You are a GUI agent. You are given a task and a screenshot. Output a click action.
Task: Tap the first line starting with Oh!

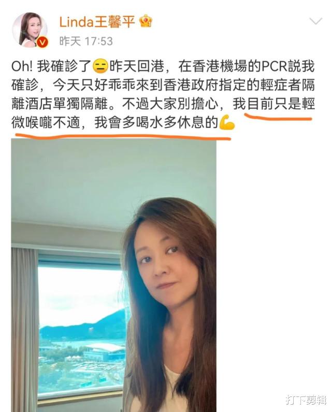(163, 67)
